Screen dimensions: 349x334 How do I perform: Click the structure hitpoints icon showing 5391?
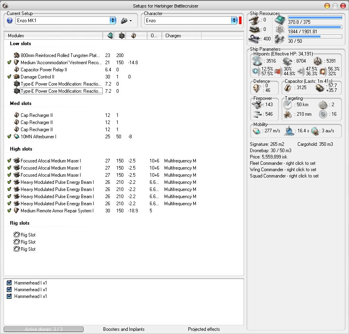coord(317,61)
